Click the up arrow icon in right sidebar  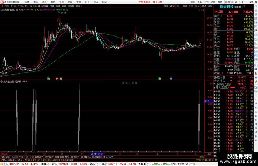point(256,10)
